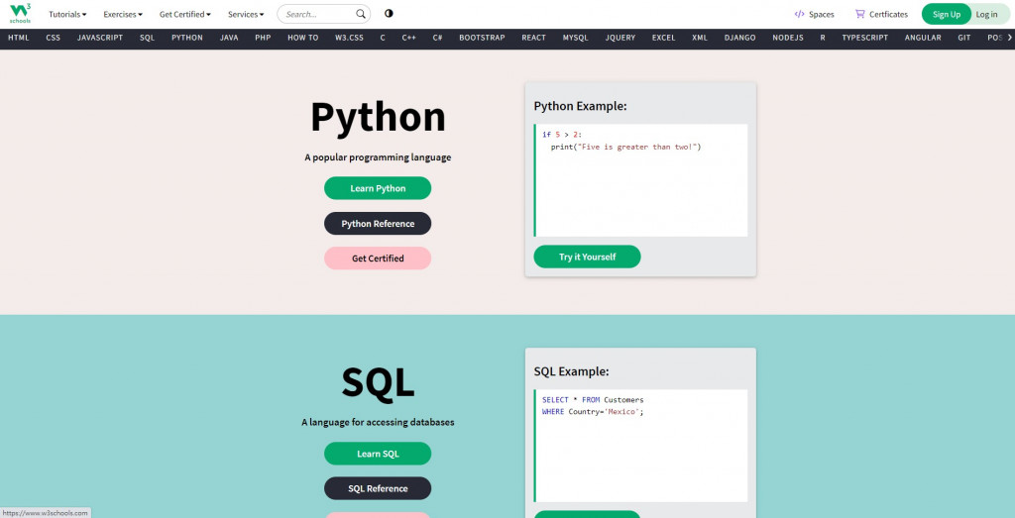The width and height of the screenshot is (1015, 518).
Task: Advance topic bar with right arrow
Action: coord(1009,38)
